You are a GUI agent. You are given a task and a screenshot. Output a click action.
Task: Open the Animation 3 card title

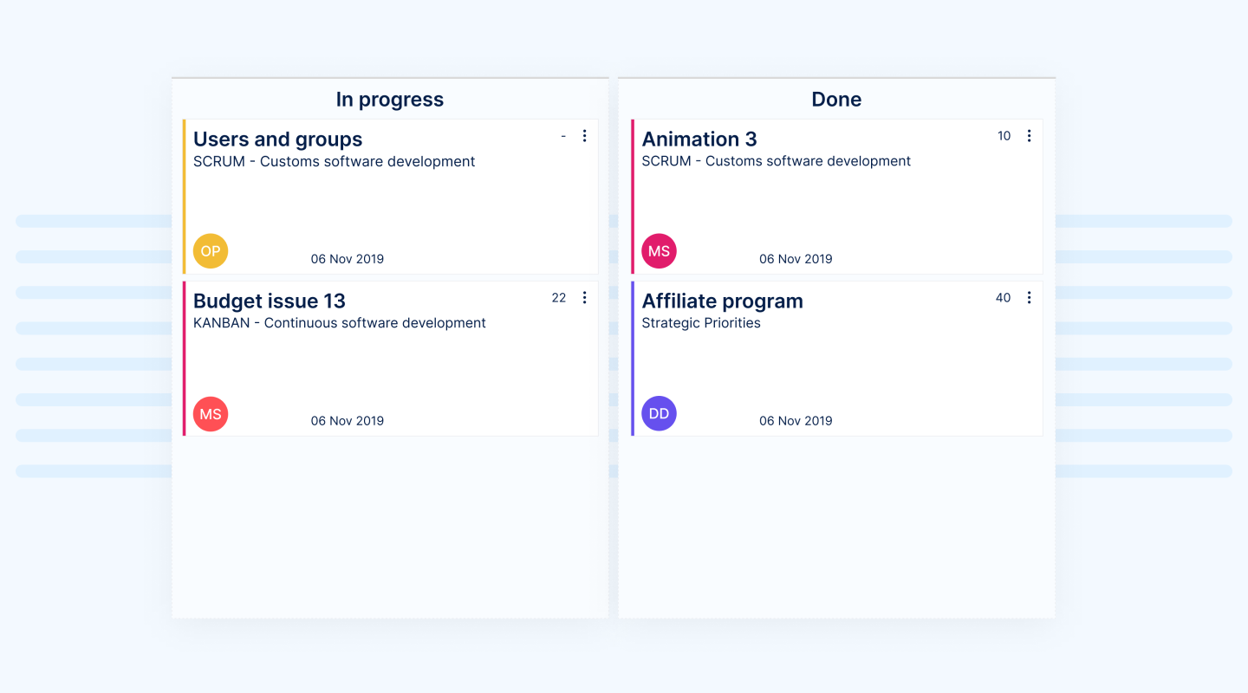coord(699,139)
